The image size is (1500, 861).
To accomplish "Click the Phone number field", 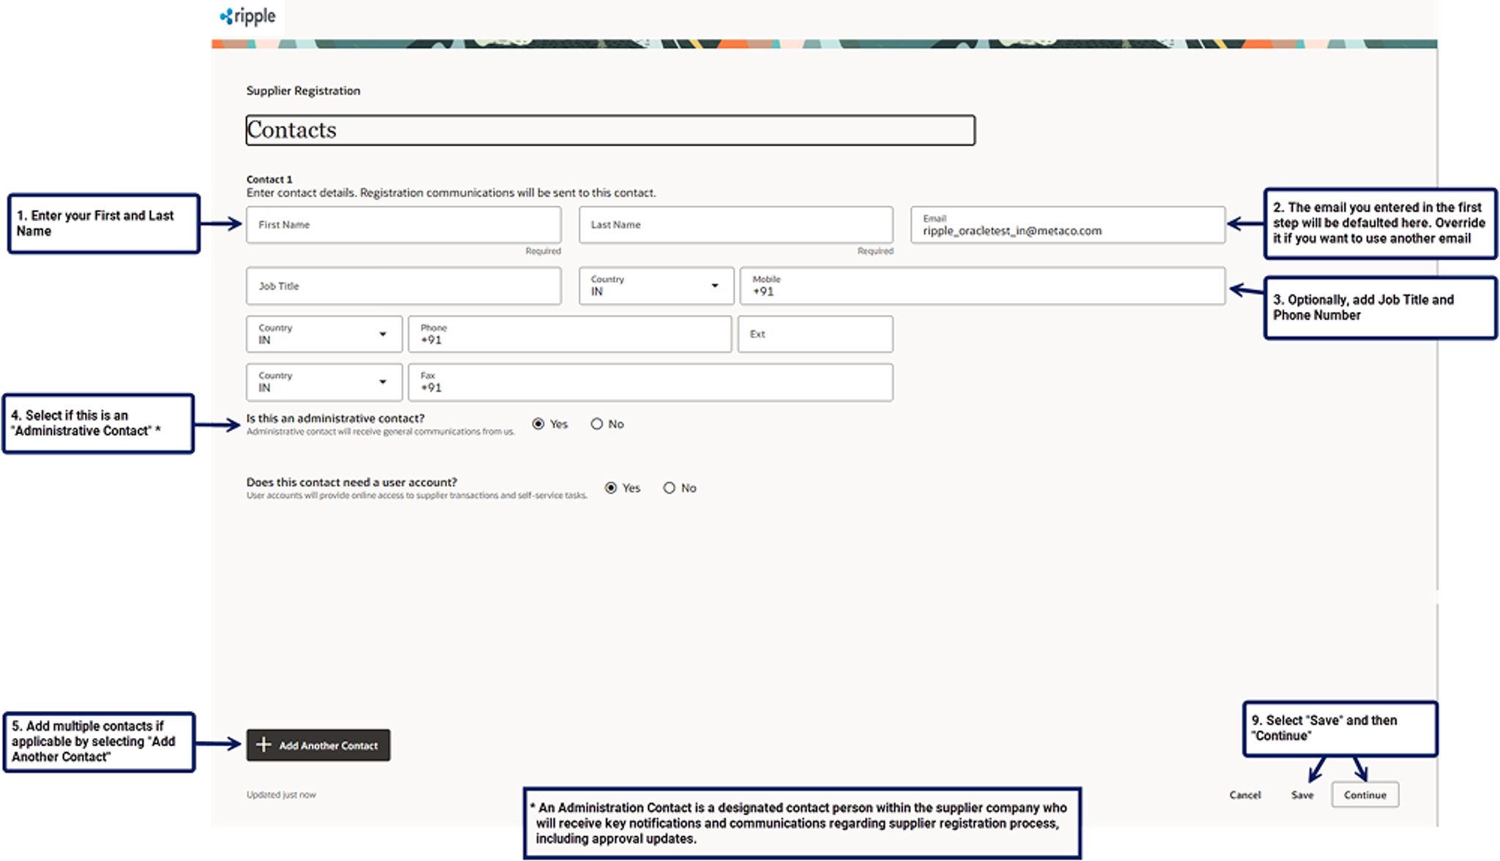I will 570,334.
